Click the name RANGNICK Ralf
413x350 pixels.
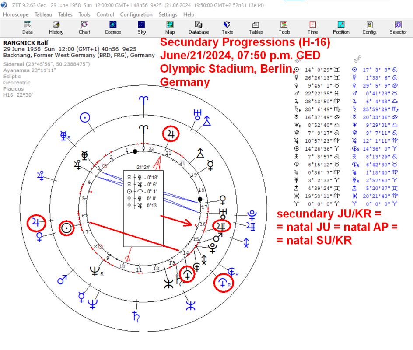pos(26,43)
